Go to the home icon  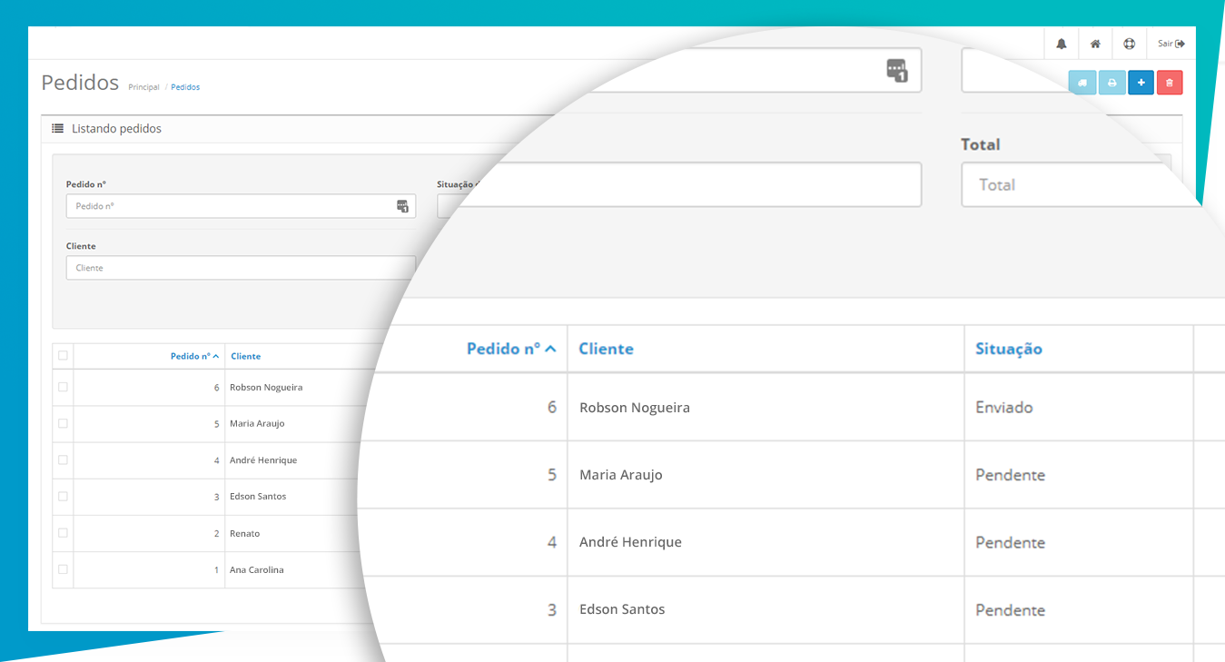pyautogui.click(x=1095, y=44)
